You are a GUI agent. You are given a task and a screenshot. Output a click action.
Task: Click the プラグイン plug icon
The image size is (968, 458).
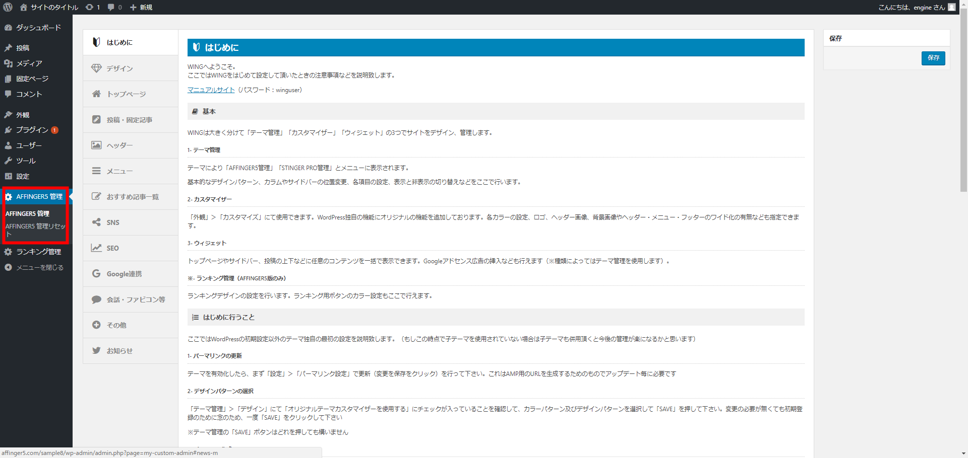pyautogui.click(x=8, y=130)
